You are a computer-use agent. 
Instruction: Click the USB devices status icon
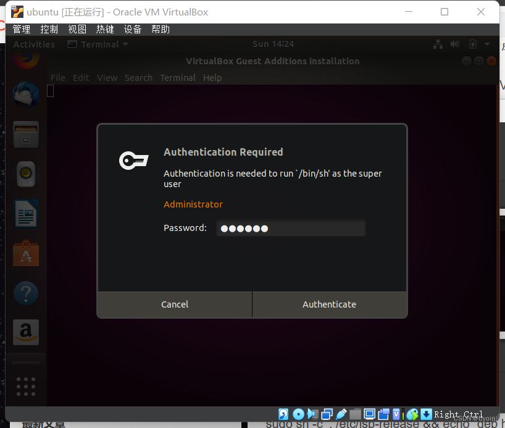341,414
